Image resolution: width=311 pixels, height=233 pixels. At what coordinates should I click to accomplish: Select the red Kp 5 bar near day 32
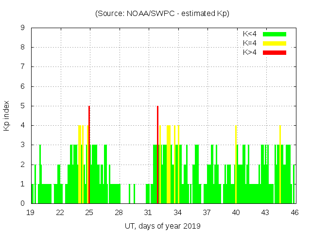coord(158,155)
